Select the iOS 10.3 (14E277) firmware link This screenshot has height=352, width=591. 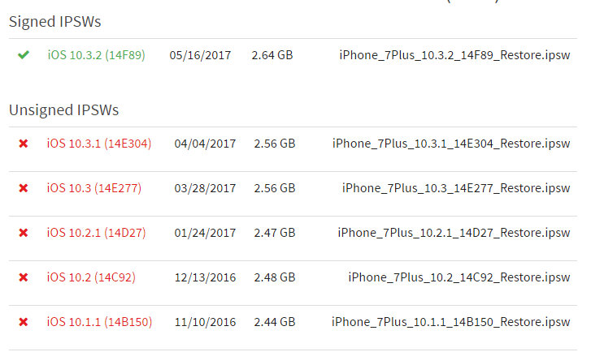point(93,188)
